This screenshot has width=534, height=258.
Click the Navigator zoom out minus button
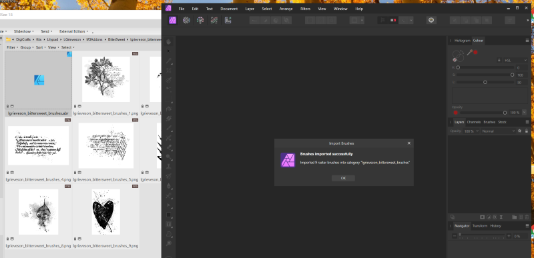click(x=455, y=236)
